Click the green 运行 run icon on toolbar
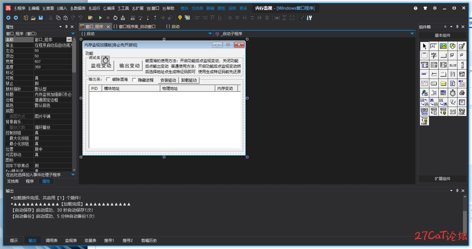The width and height of the screenshot is (472, 249). 101,18
